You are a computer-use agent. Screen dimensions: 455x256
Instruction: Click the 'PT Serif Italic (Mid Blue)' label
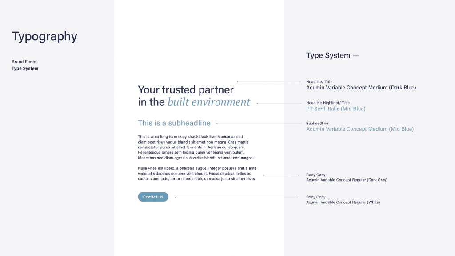[x=336, y=109]
